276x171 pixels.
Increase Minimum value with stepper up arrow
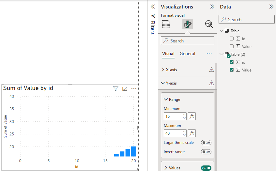184,115
